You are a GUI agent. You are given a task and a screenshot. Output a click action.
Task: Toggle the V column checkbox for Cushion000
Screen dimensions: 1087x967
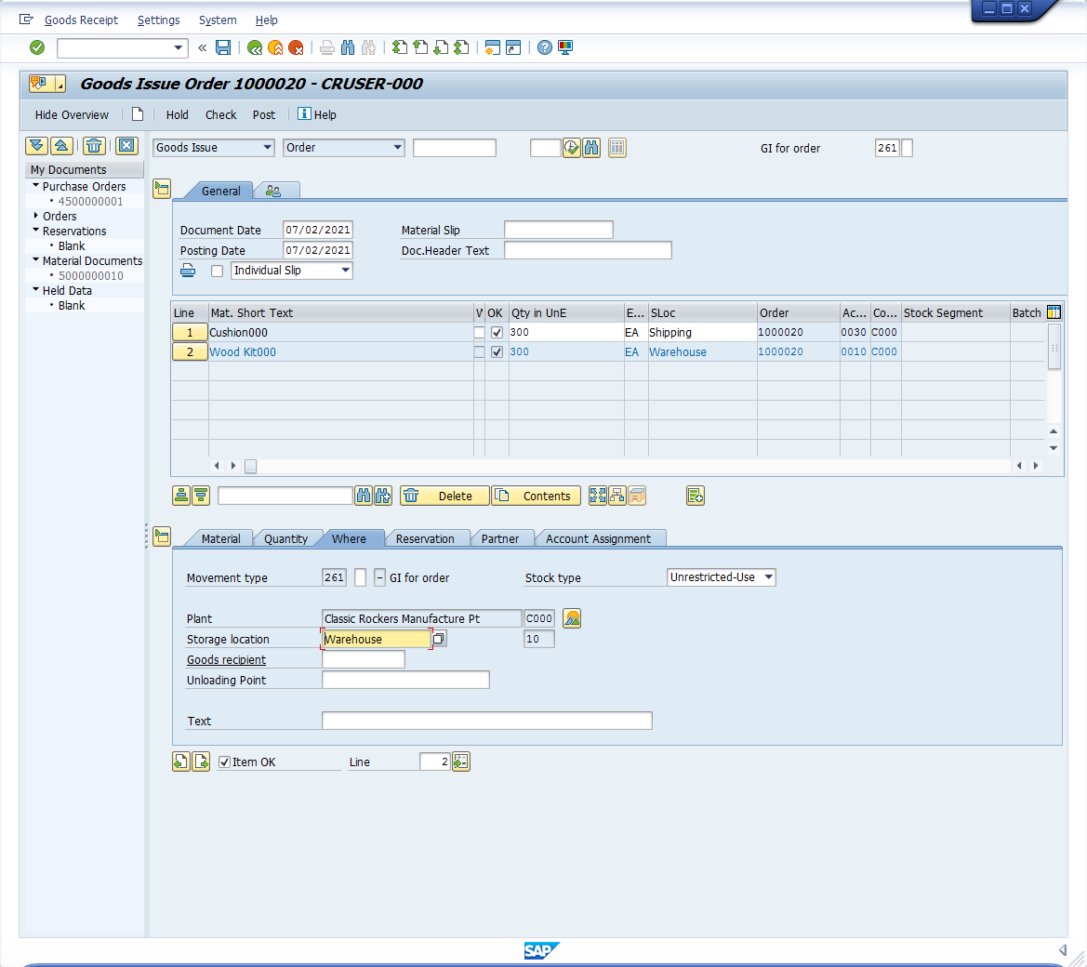point(479,333)
